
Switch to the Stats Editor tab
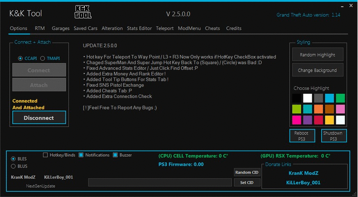click(139, 28)
